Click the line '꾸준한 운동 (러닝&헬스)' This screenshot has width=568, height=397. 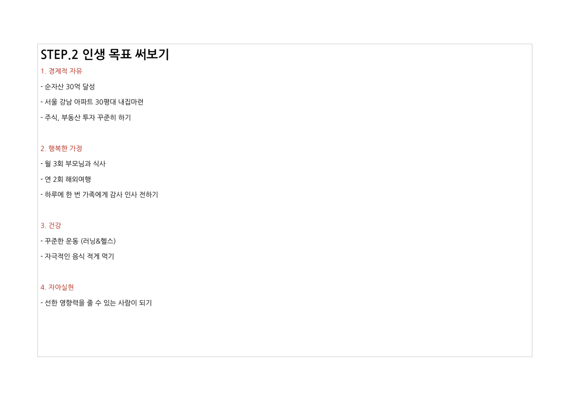coord(78,241)
